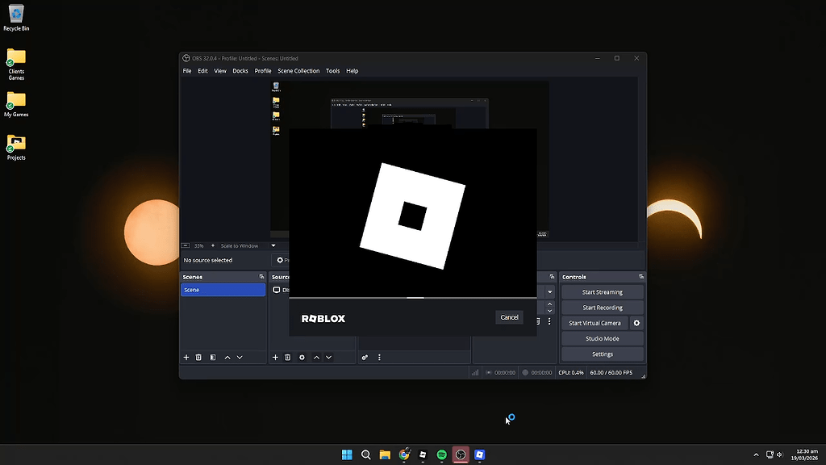Screen dimensions: 826x465
Task: Click 'No source selected' text
Action: 208,260
